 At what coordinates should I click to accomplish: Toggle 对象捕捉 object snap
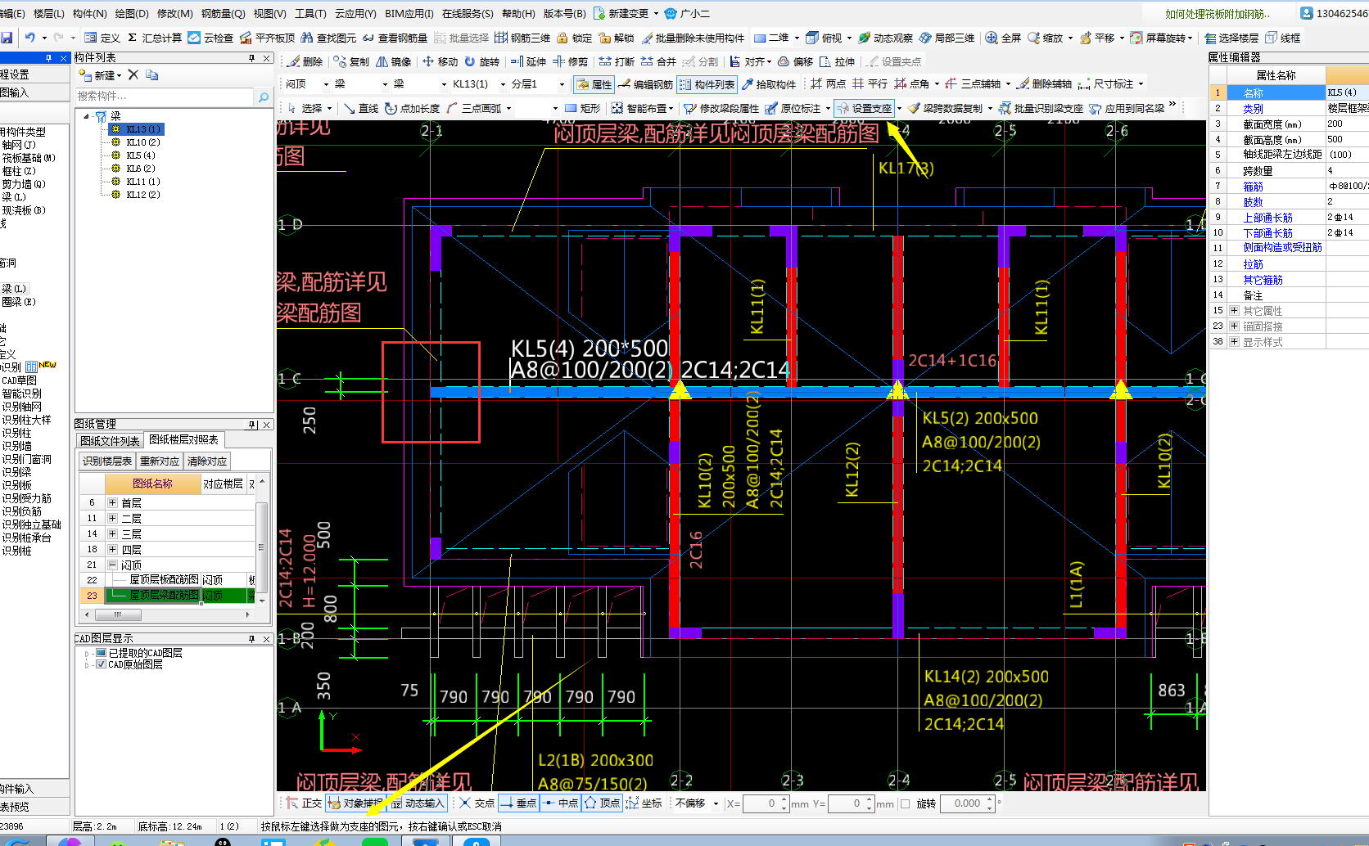[355, 803]
